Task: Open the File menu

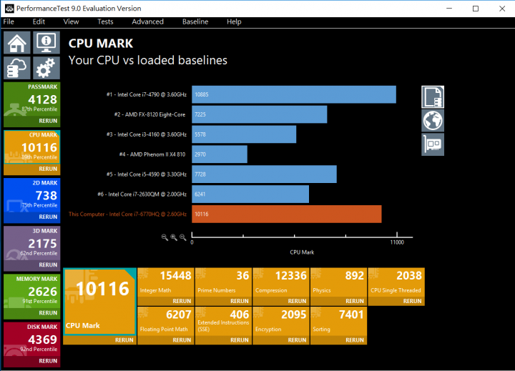Action: (9, 21)
